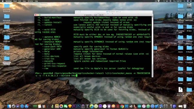Click the '--save-path PATH' option text
The height and width of the screenshot is (109, 194).
(52, 47)
